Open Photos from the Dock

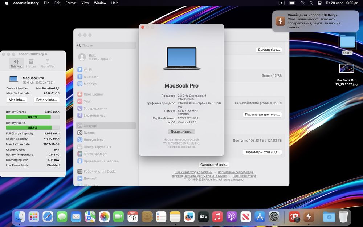105,217
